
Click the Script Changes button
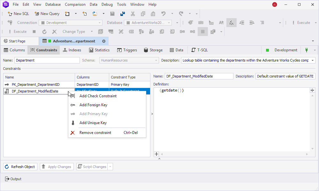92,167
